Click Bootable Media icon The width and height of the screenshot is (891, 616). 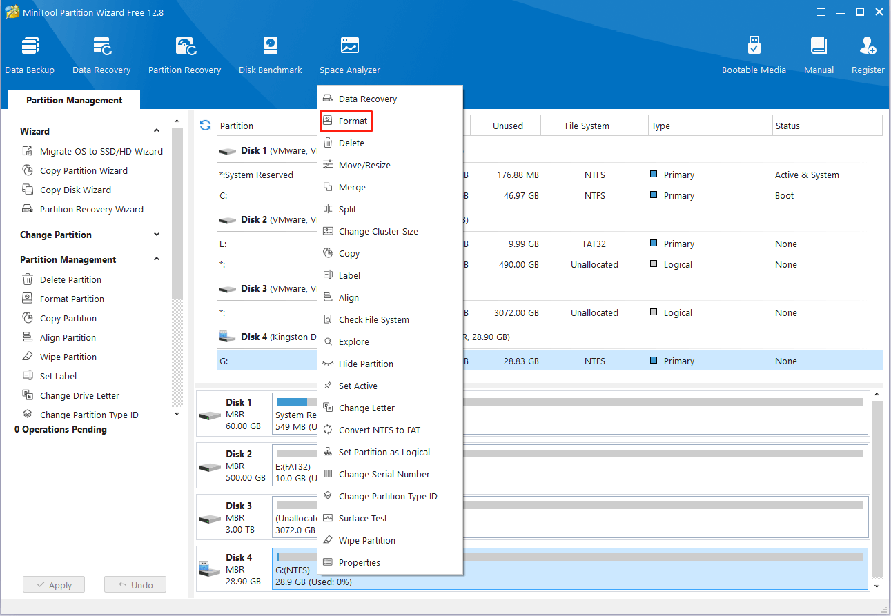coord(754,55)
